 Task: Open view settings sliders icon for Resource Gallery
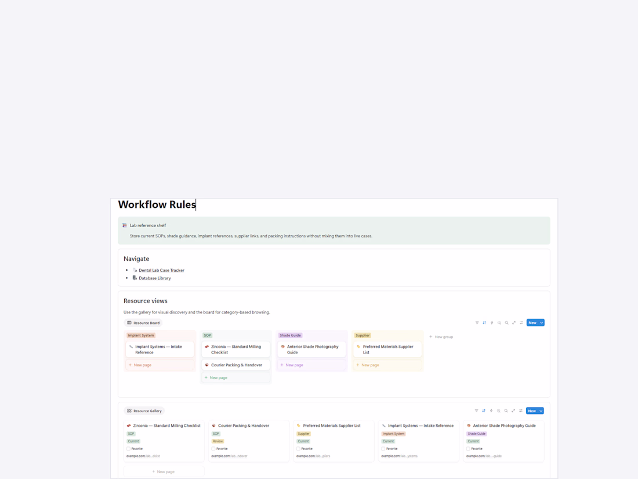pyautogui.click(x=521, y=410)
